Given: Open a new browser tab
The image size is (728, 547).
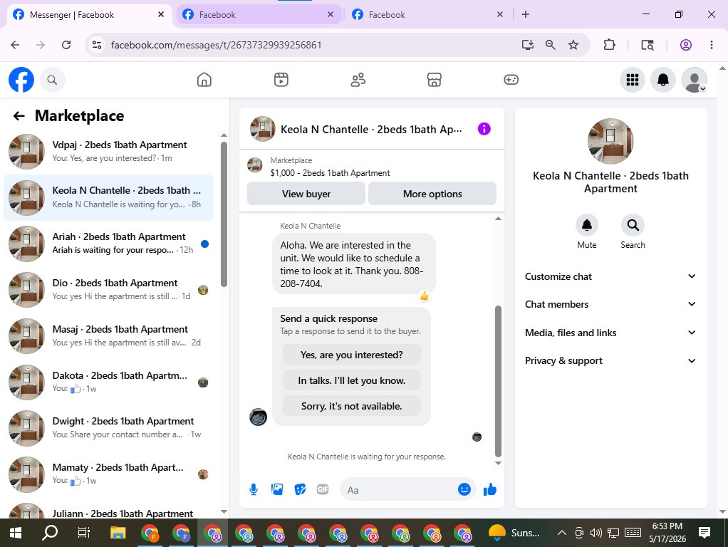Looking at the screenshot, I should click(525, 14).
